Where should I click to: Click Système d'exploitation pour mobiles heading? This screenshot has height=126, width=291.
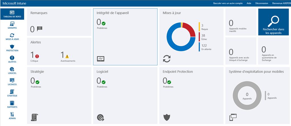click(x=256, y=72)
